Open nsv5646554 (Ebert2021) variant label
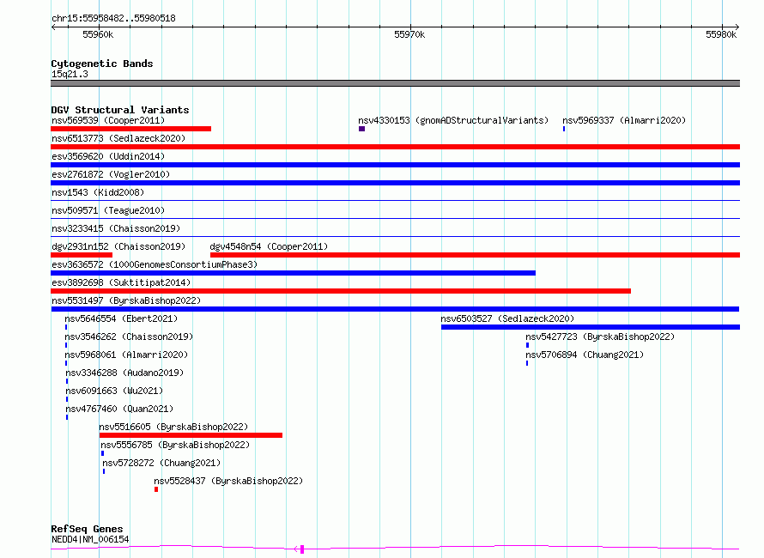 pyautogui.click(x=121, y=318)
